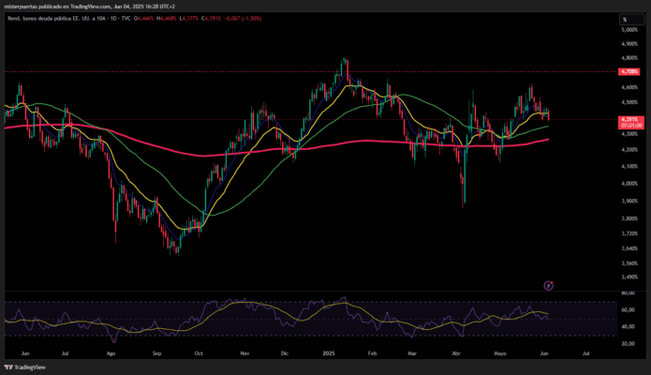This screenshot has height=375, width=651.
Task: Toggle the percent scale button
Action: point(625,19)
